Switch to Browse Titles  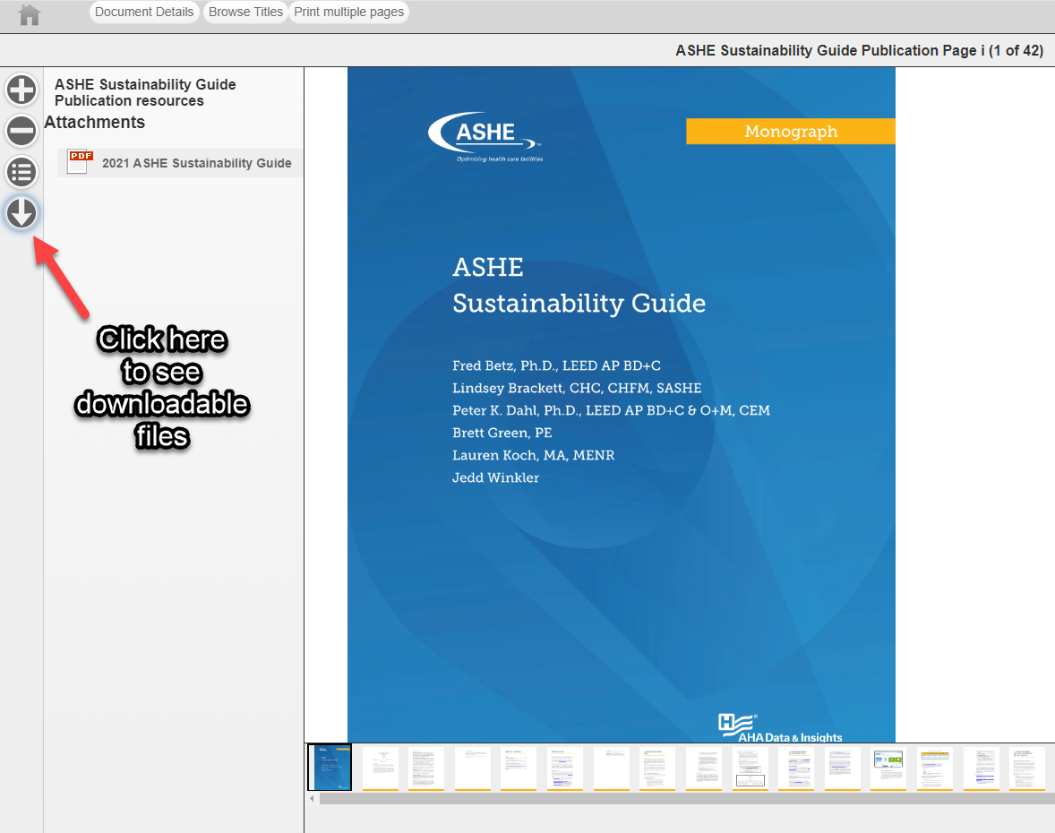coord(245,12)
